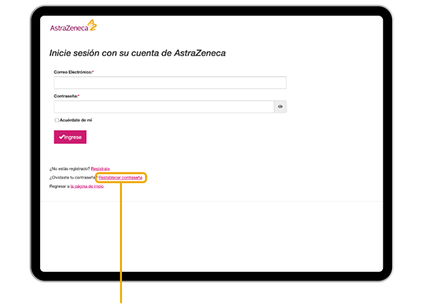
Task: Click the AstraZeneca logo
Action: click(x=73, y=26)
